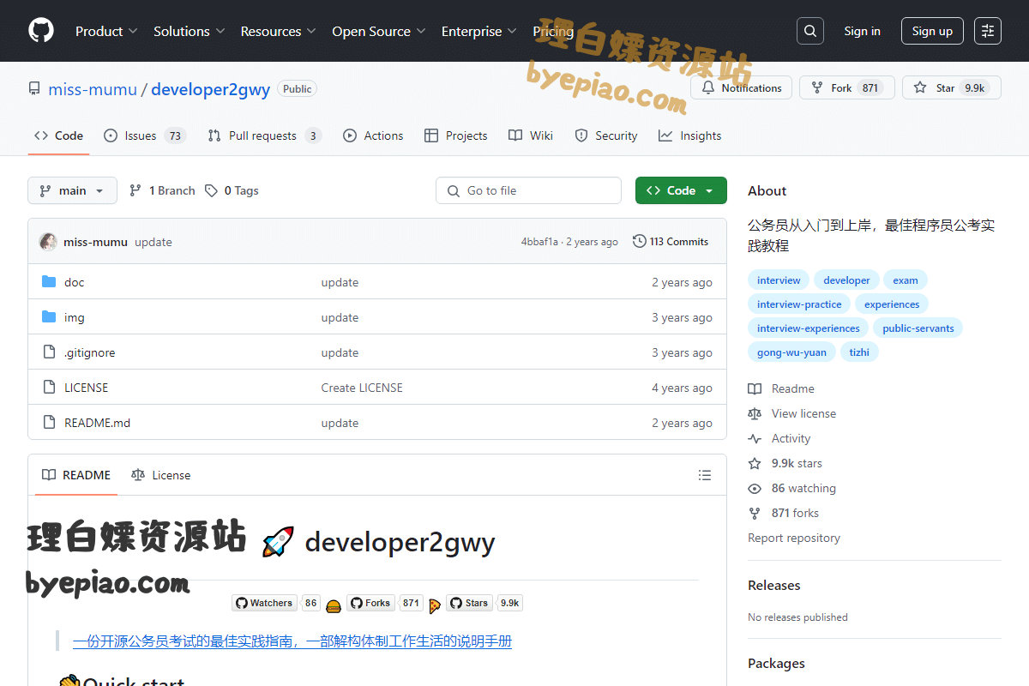
Task: Select the interview-experiences topic tag
Action: coord(808,328)
